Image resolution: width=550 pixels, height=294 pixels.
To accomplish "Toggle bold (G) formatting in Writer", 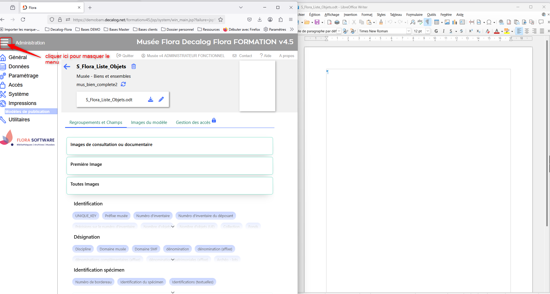I will pos(436,31).
